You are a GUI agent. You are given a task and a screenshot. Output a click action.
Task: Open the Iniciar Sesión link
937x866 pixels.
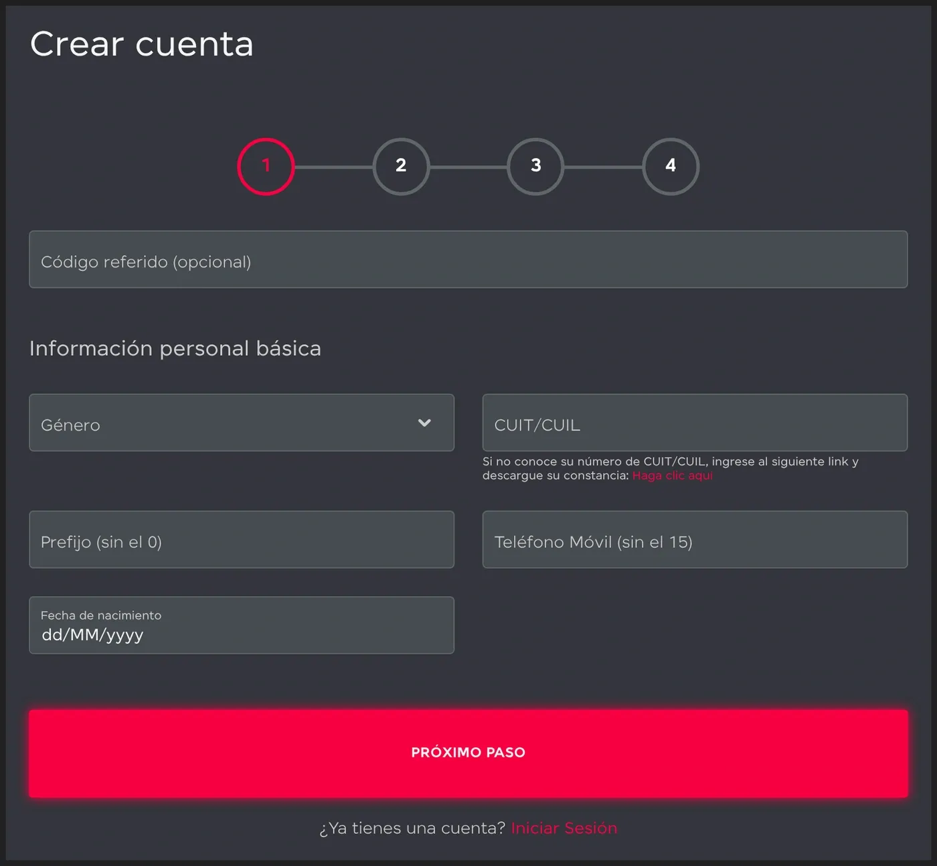564,828
